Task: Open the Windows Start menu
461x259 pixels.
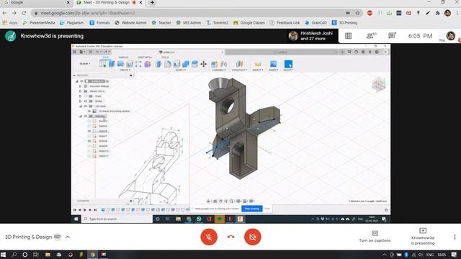Action: 3,255
